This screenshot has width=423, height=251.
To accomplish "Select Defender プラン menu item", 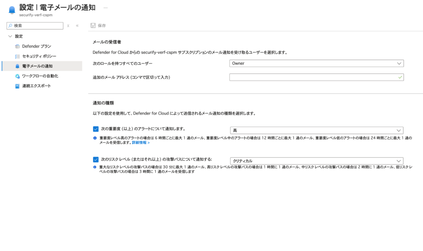I will 37,46.
